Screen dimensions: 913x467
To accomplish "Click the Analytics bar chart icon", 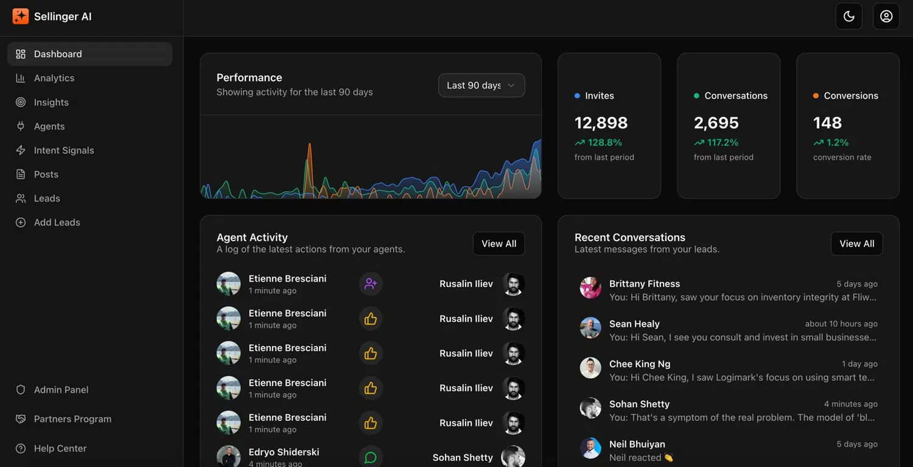I will pyautogui.click(x=21, y=78).
